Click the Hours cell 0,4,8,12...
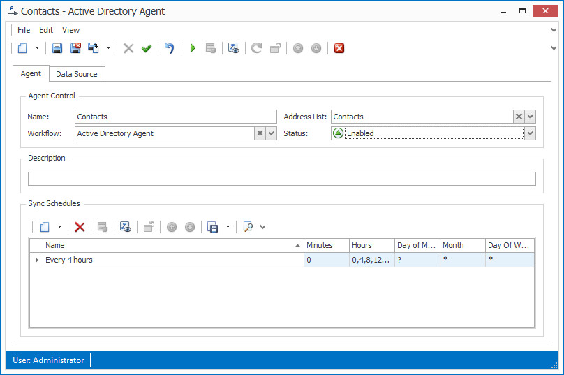 click(x=372, y=260)
